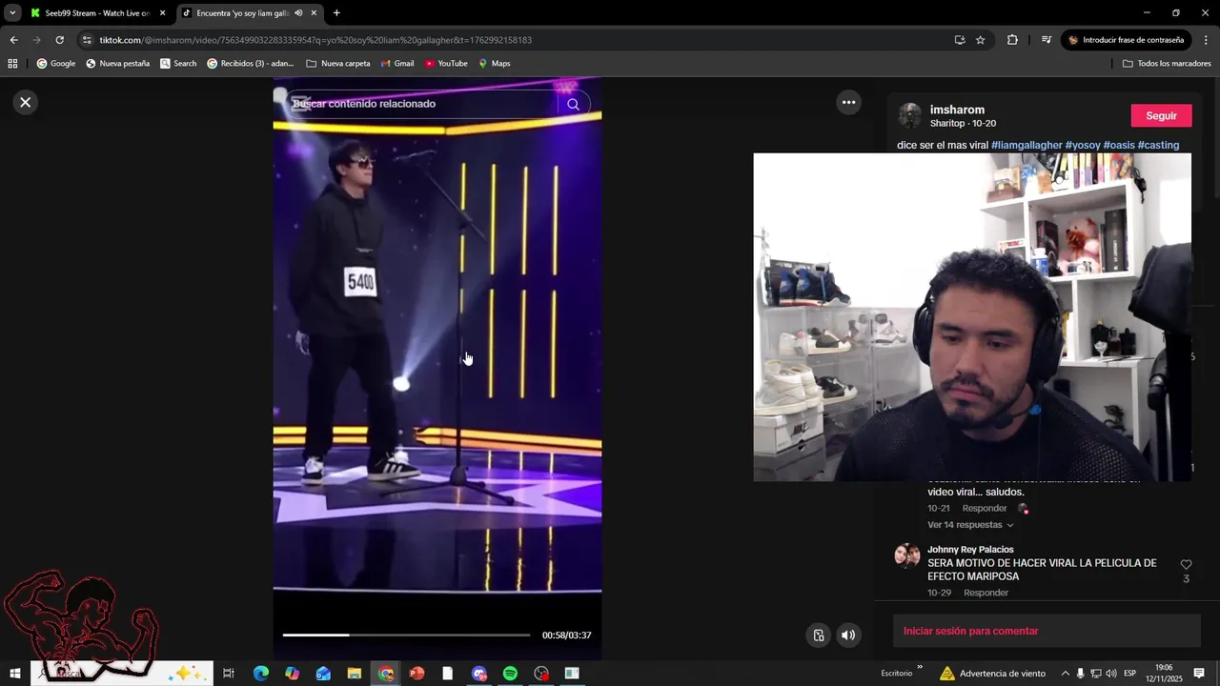Open imsharom profile avatar
Viewport: 1220px width, 686px height.
pyautogui.click(x=910, y=116)
